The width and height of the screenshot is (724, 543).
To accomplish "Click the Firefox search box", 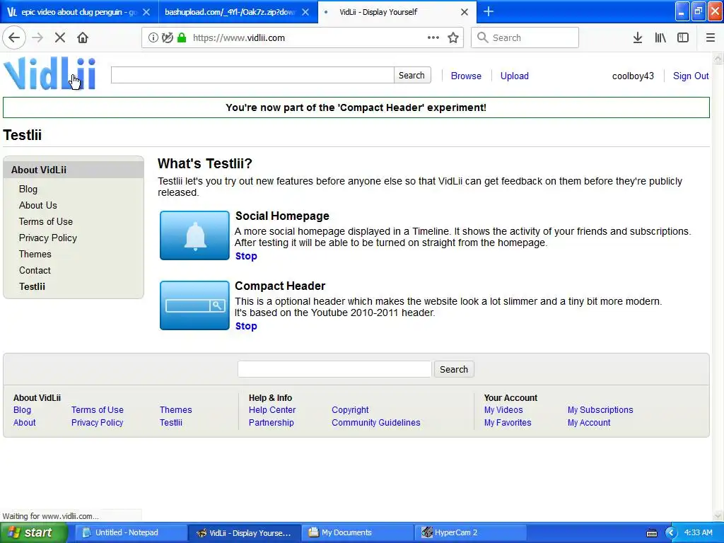I will coord(525,37).
